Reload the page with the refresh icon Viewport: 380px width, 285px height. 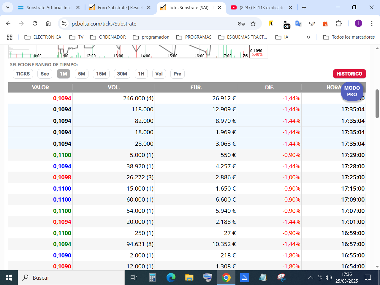pyautogui.click(x=35, y=23)
